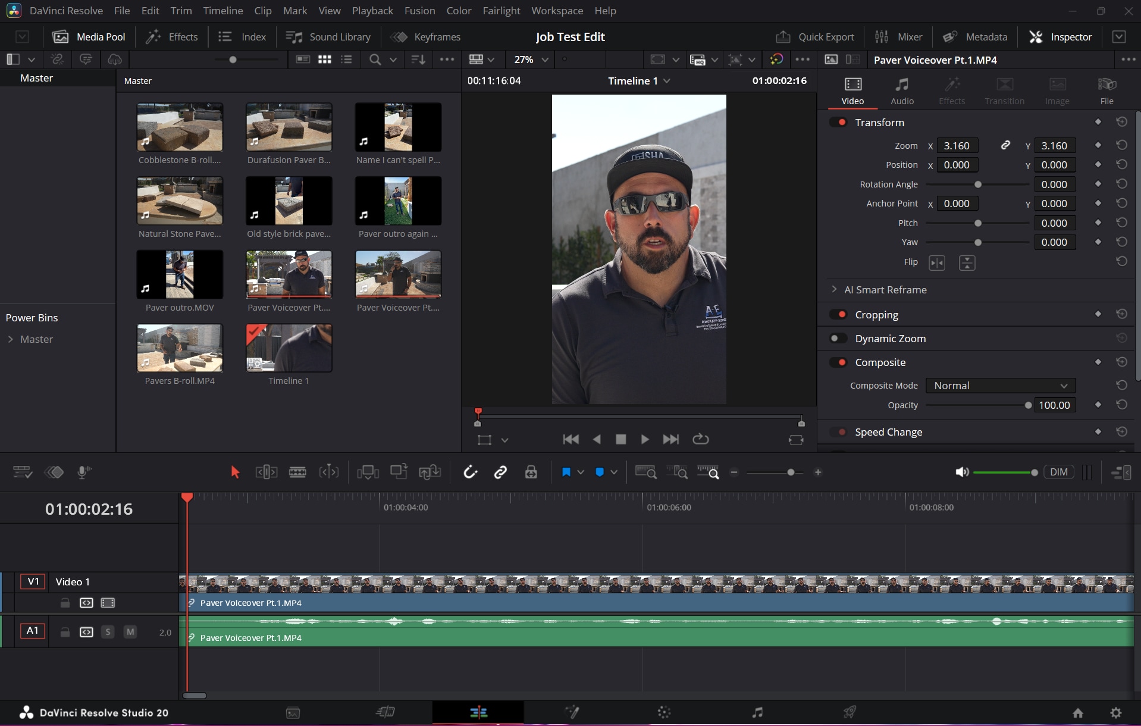Screen dimensions: 1141x726
Task: Select the Blade edit mode tool
Action: 297,472
